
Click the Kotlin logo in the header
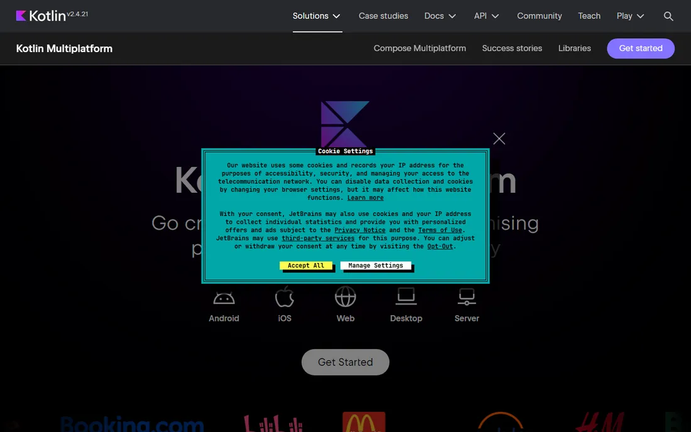(41, 16)
